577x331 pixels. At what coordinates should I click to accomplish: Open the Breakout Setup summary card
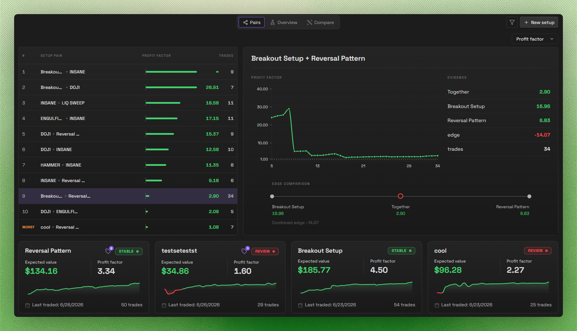coord(356,277)
